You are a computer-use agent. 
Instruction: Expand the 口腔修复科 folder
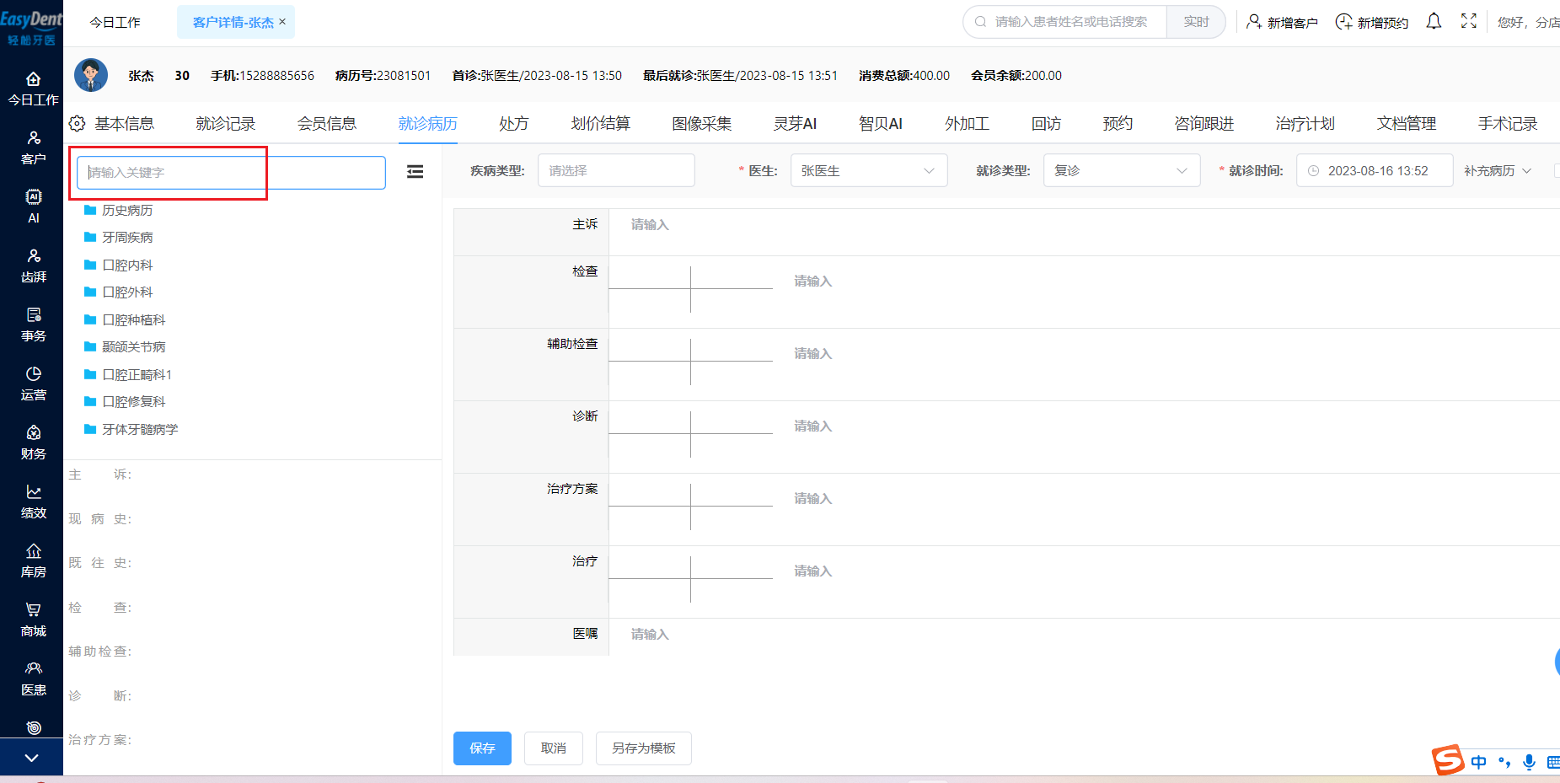tap(125, 402)
